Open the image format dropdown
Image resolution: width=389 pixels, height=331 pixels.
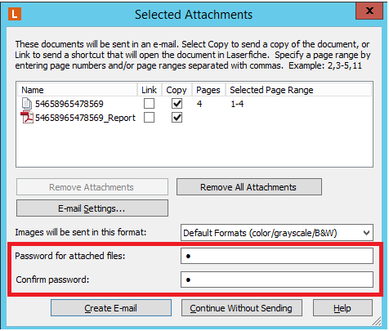coord(277,233)
